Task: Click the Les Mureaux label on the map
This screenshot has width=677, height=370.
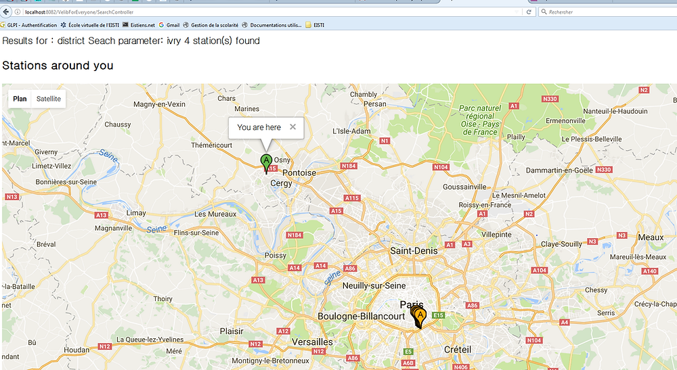Action: (215, 214)
